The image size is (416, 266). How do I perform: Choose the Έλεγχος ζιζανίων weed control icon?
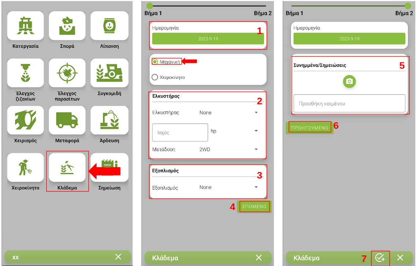click(26, 73)
